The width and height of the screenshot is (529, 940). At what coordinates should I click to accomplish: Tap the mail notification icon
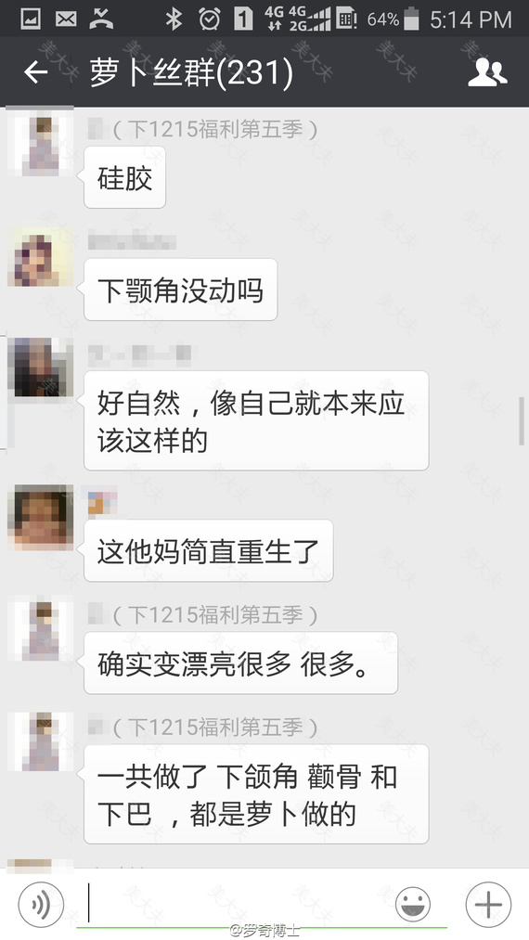coord(66,19)
